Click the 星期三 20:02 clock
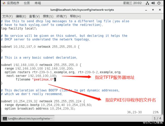This screenshot has height=126, width=165. (x=132, y=3)
